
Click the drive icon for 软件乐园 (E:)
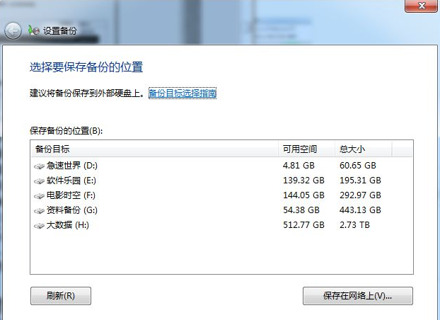tap(40, 181)
